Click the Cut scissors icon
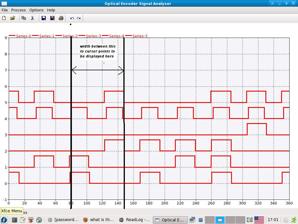The image size is (298, 224). 32,18
